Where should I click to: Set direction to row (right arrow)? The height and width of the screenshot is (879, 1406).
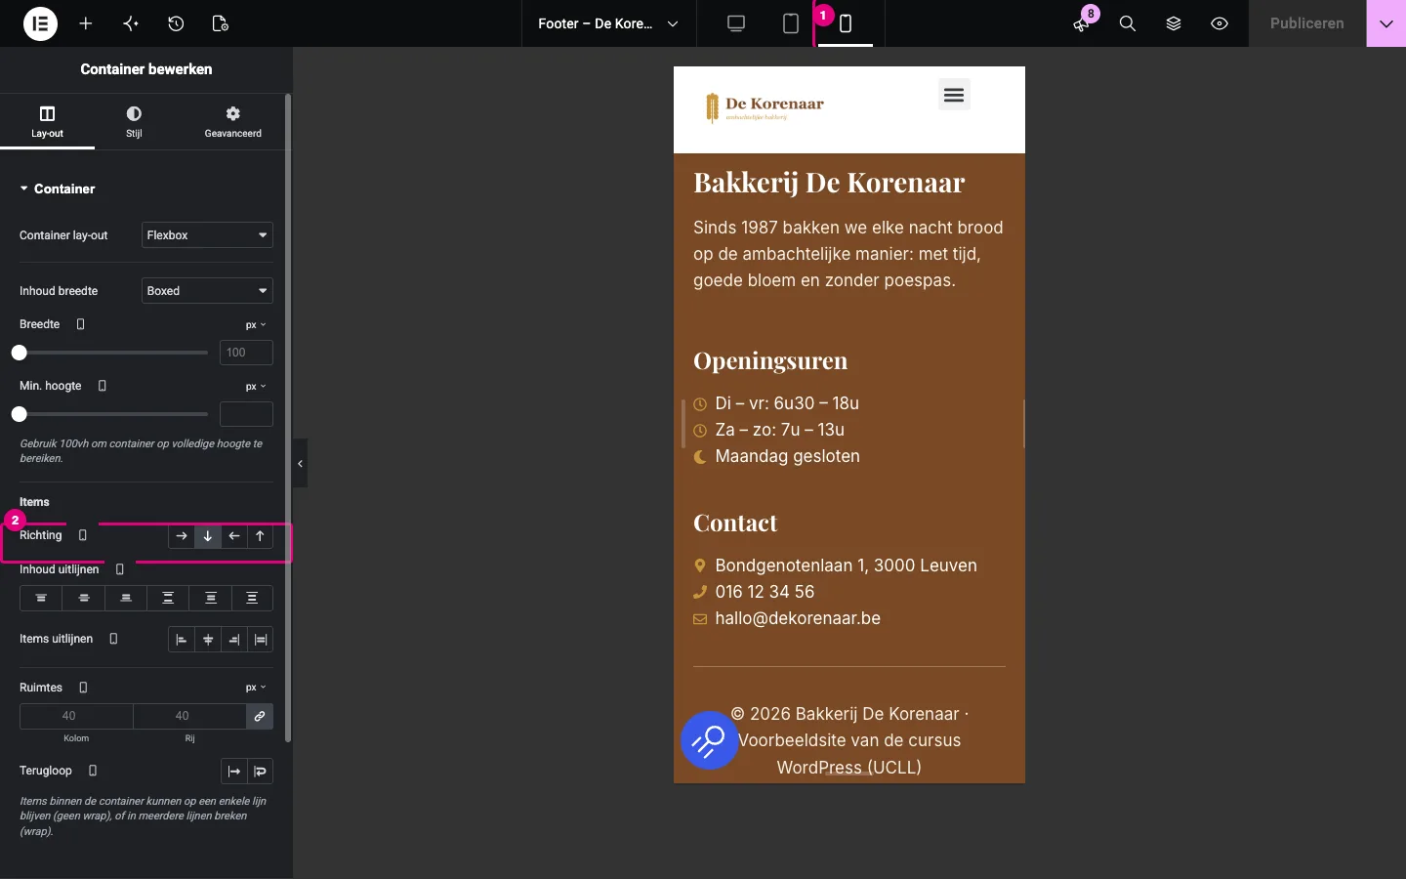[182, 536]
